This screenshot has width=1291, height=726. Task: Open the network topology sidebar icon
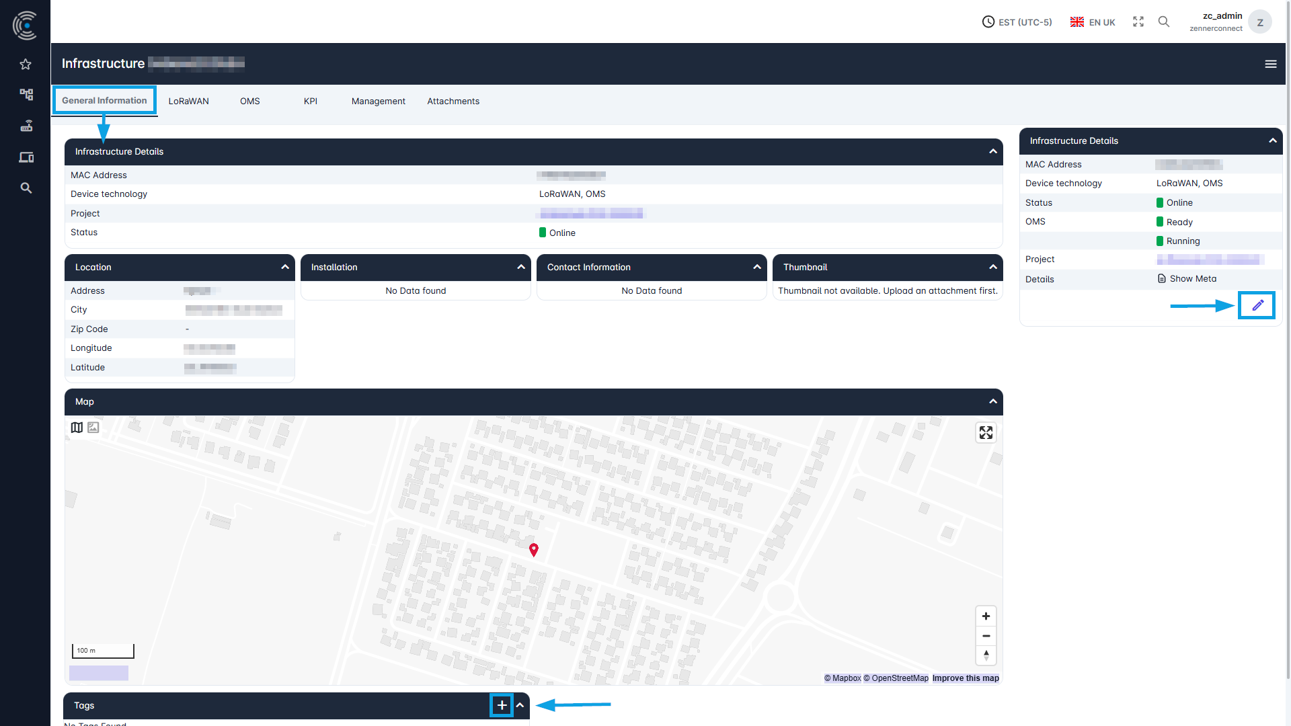pyautogui.click(x=26, y=95)
